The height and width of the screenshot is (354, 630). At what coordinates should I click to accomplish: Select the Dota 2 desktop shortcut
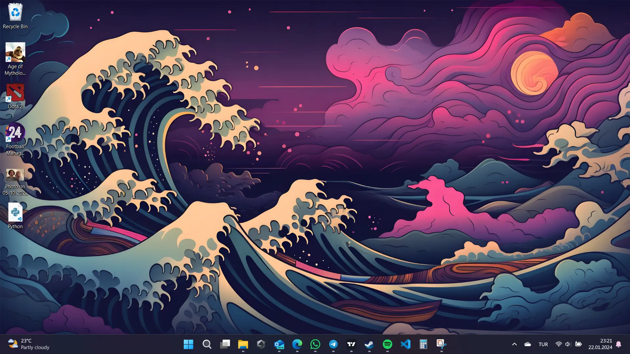click(15, 96)
